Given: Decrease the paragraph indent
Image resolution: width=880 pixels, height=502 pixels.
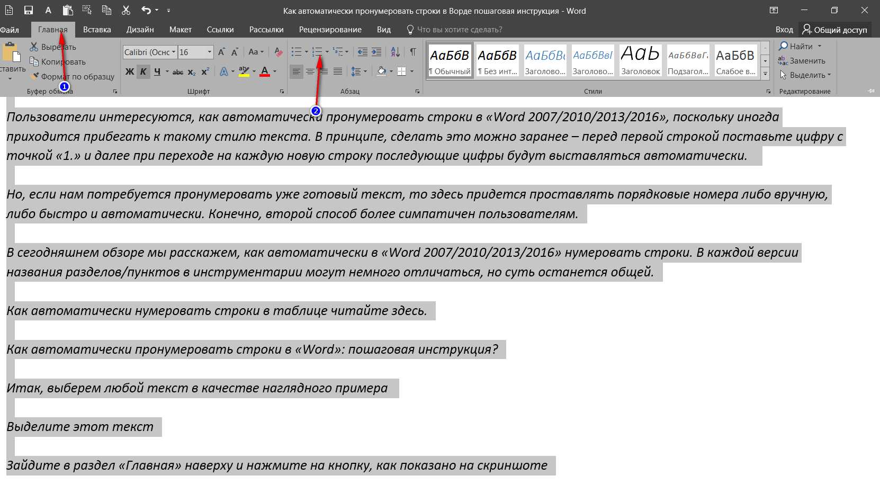Looking at the screenshot, I should 363,52.
